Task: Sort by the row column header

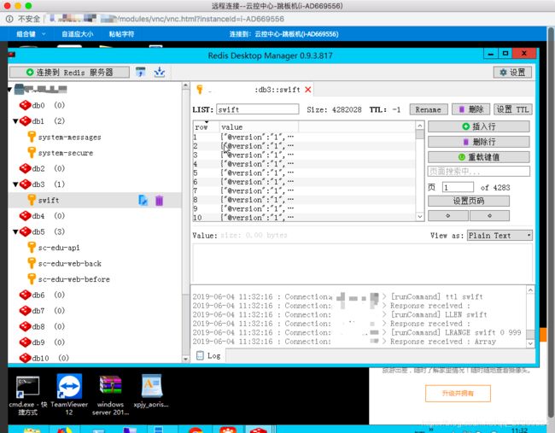Action: coord(206,126)
